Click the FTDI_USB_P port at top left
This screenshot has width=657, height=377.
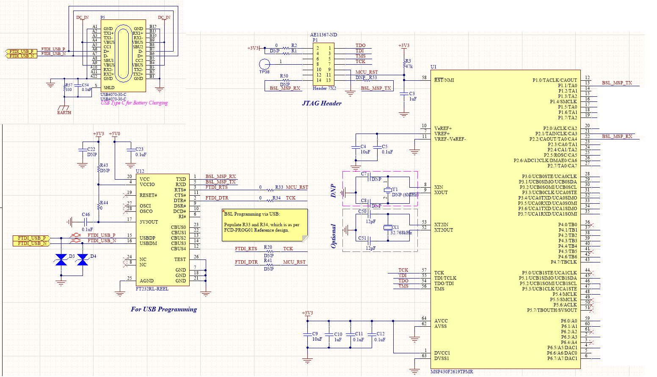pyautogui.click(x=21, y=51)
